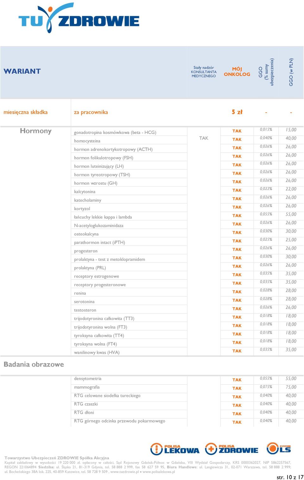Click the serotonina row label

pos(84,302)
